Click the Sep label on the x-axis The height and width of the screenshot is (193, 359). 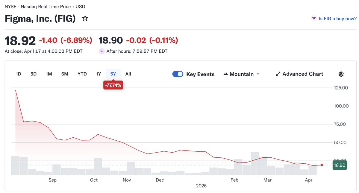click(x=52, y=180)
